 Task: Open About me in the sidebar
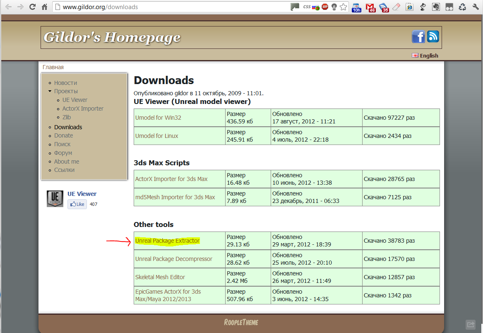67,162
